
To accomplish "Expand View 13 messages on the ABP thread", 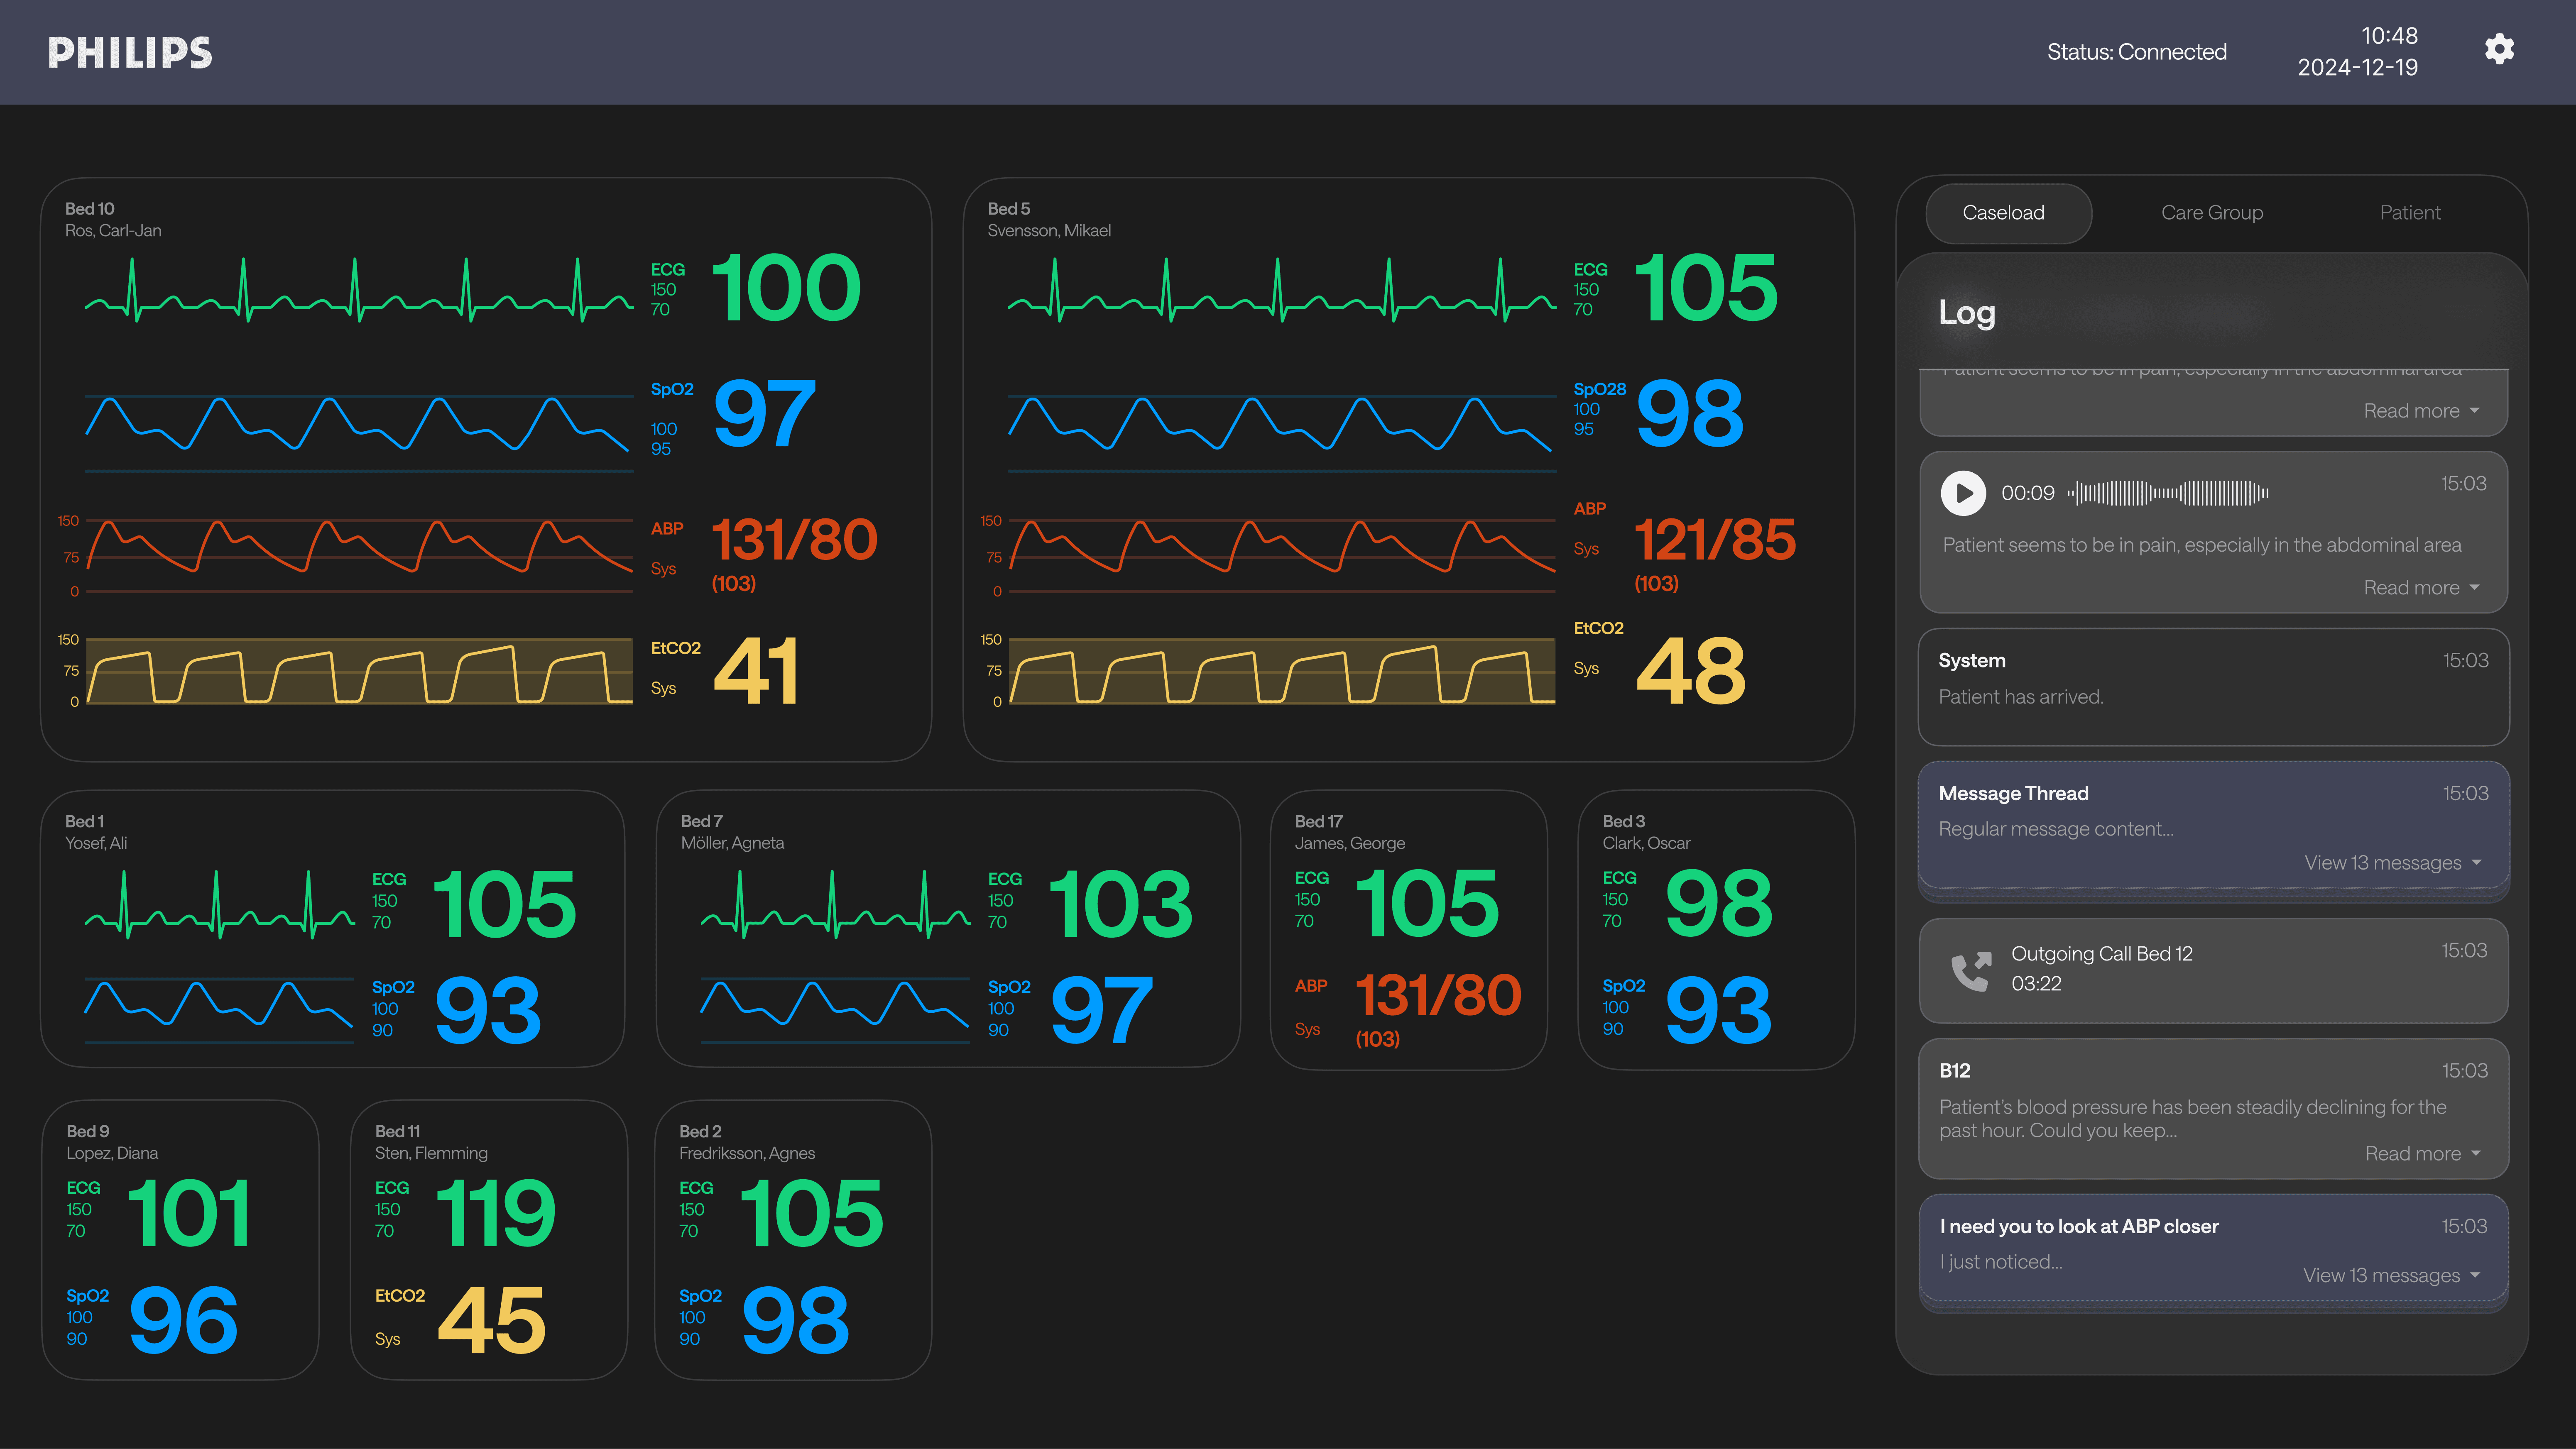I will [x=2390, y=1275].
